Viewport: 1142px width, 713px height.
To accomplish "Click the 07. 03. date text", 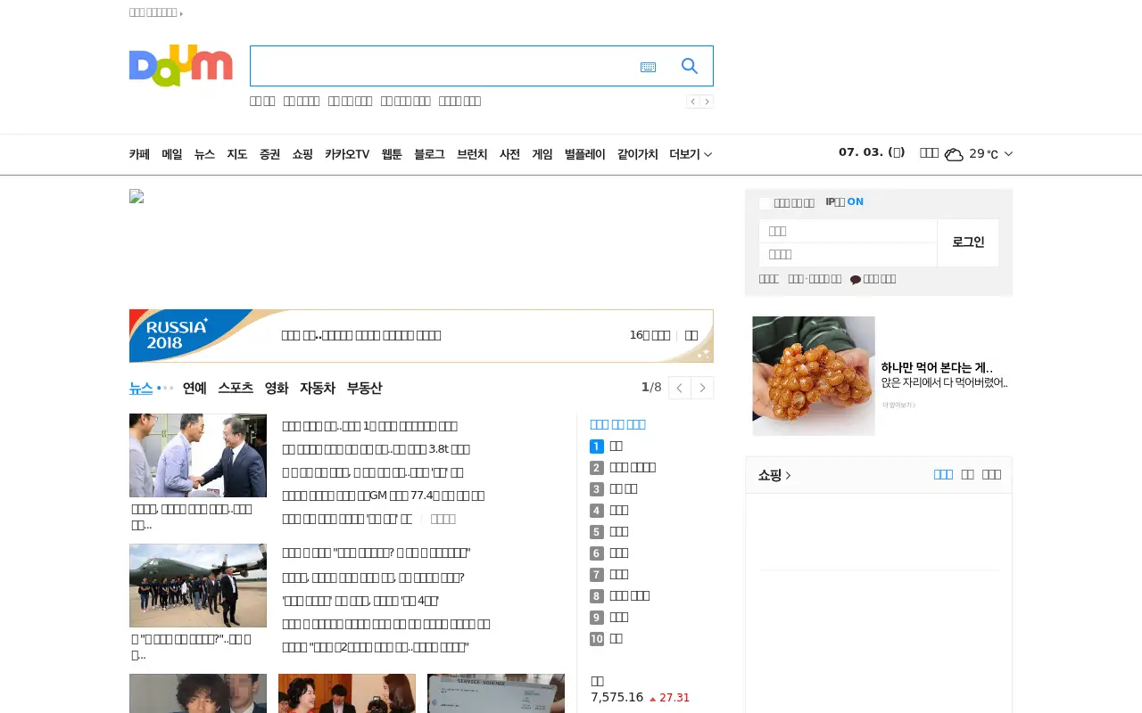I will click(872, 152).
